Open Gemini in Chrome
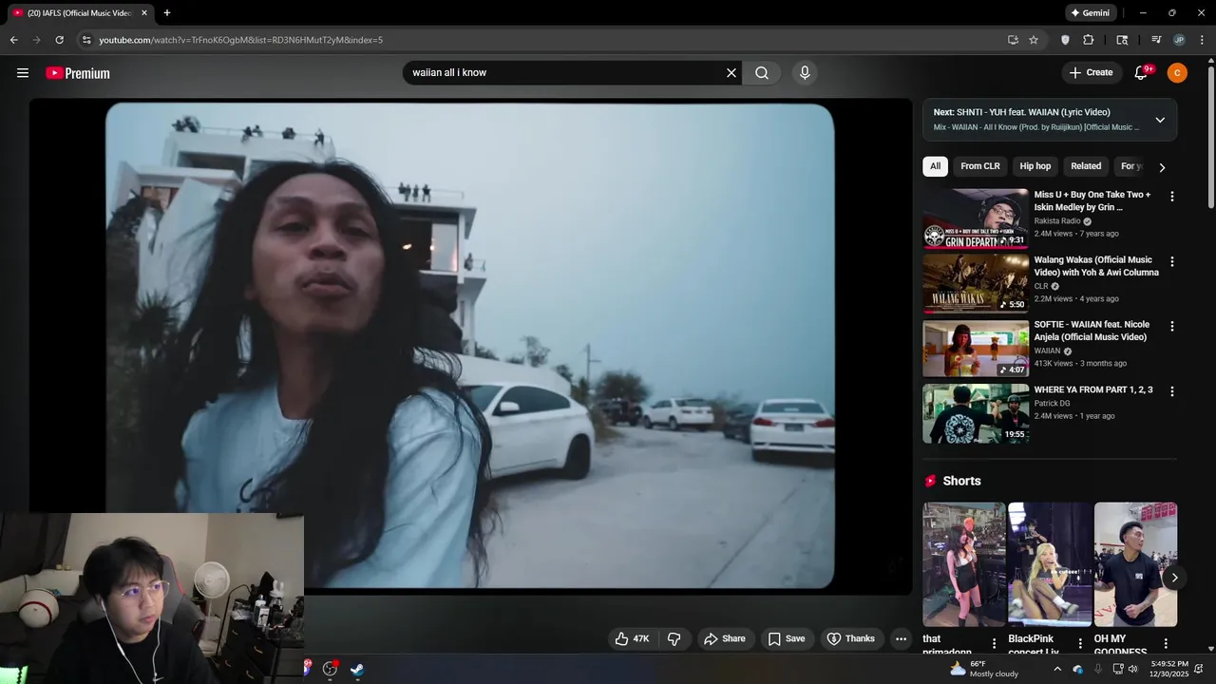This screenshot has width=1216, height=684. pos(1090,13)
